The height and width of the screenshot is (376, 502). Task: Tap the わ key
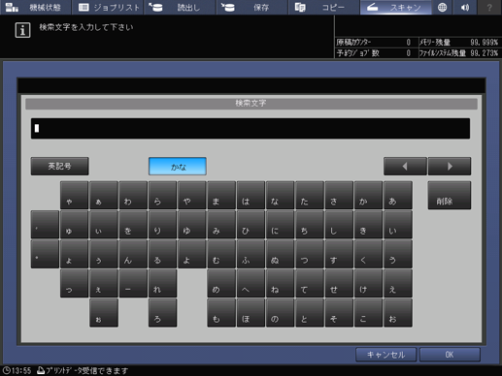[133, 196]
